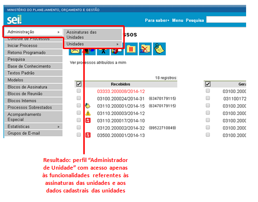Tick the checkbox for process 03120.200002/2014-32
258x202 pixels.
click(79, 127)
